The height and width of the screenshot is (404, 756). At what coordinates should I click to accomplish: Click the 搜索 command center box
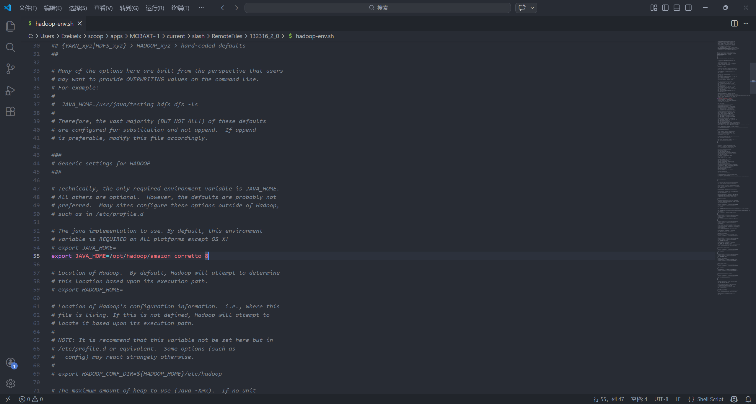tap(377, 8)
